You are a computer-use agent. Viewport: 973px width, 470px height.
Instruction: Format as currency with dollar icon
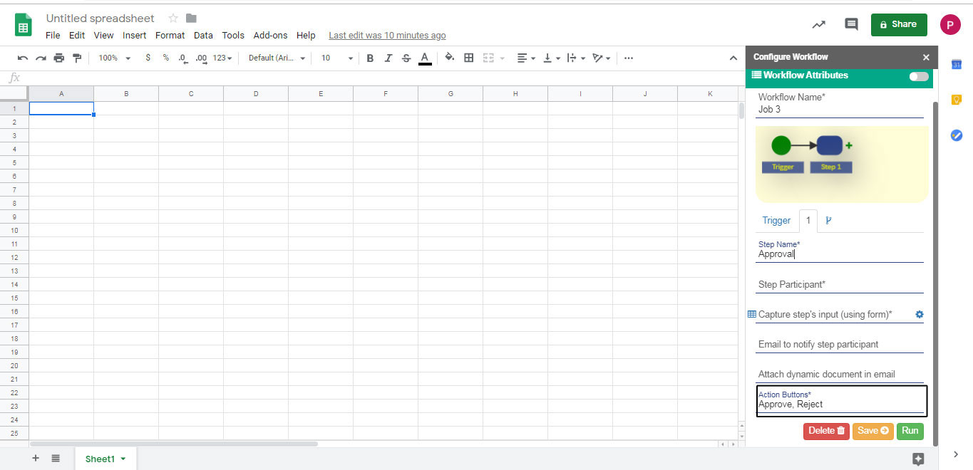tap(148, 58)
